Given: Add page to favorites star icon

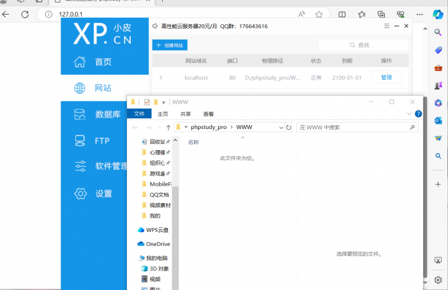Looking at the screenshot, I should coord(319,14).
